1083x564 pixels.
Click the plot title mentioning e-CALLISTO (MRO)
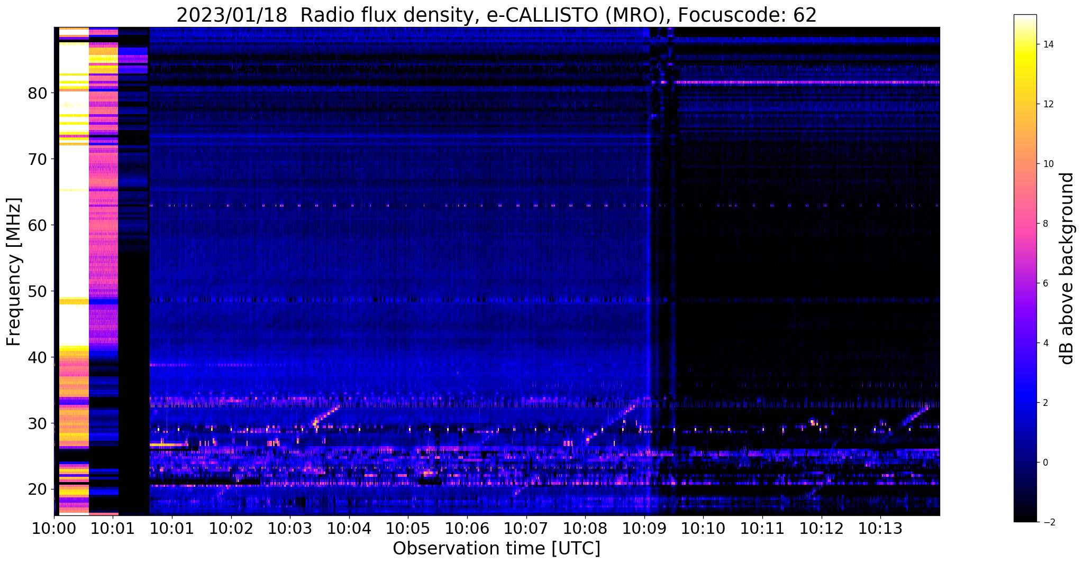(x=496, y=15)
